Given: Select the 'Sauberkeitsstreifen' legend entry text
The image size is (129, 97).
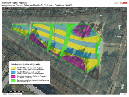Looking at the screenshot, I should coord(24,80).
